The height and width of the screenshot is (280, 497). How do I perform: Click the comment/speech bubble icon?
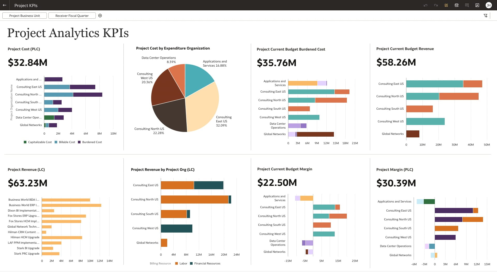468,5
